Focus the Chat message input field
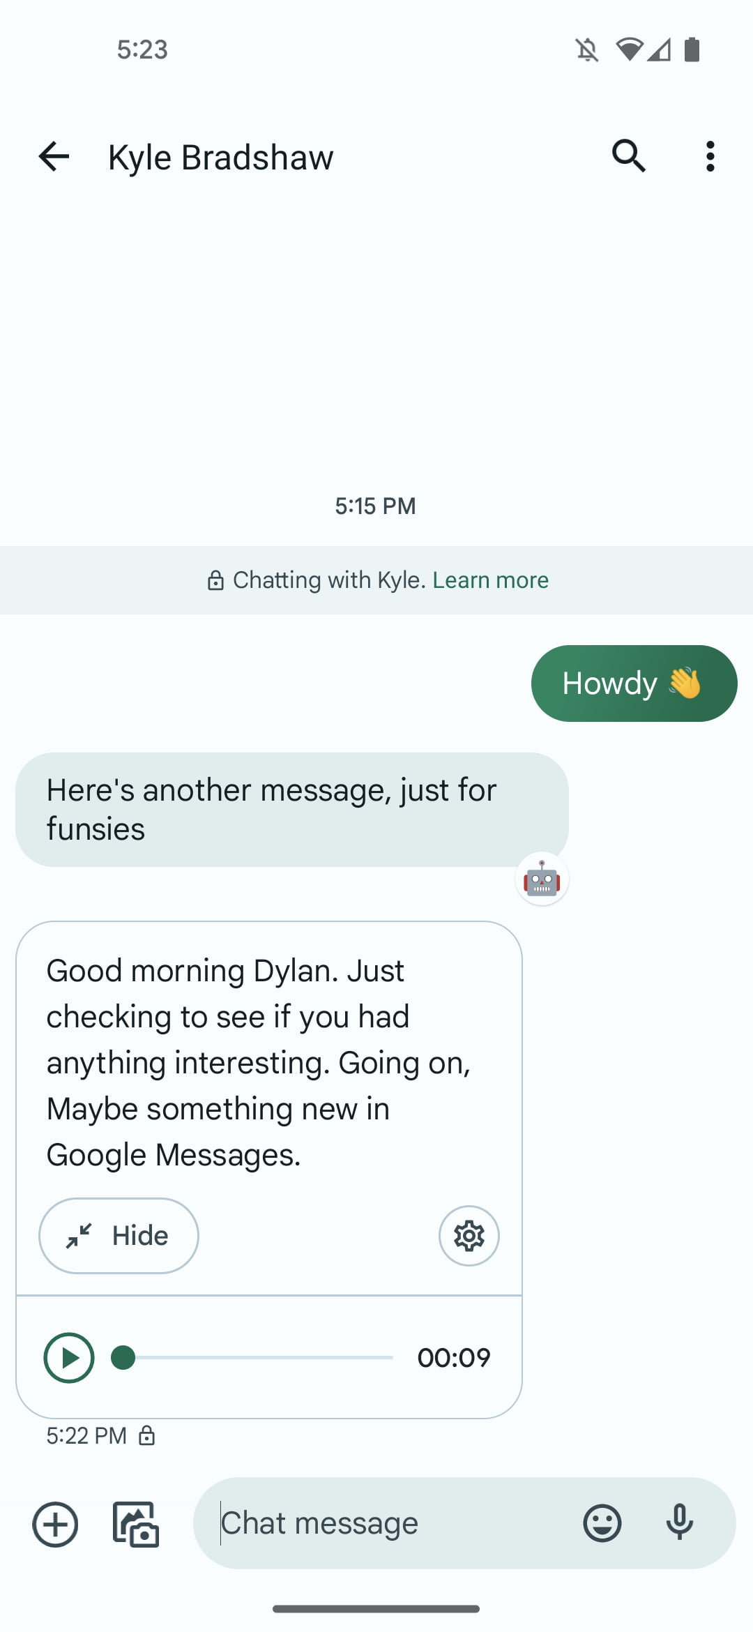Viewport: 753px width, 1632px height. [390, 1523]
